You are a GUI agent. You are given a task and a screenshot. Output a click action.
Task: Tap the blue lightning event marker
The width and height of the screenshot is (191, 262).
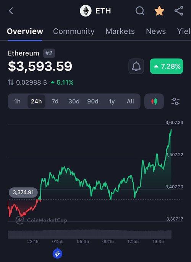click(58, 254)
